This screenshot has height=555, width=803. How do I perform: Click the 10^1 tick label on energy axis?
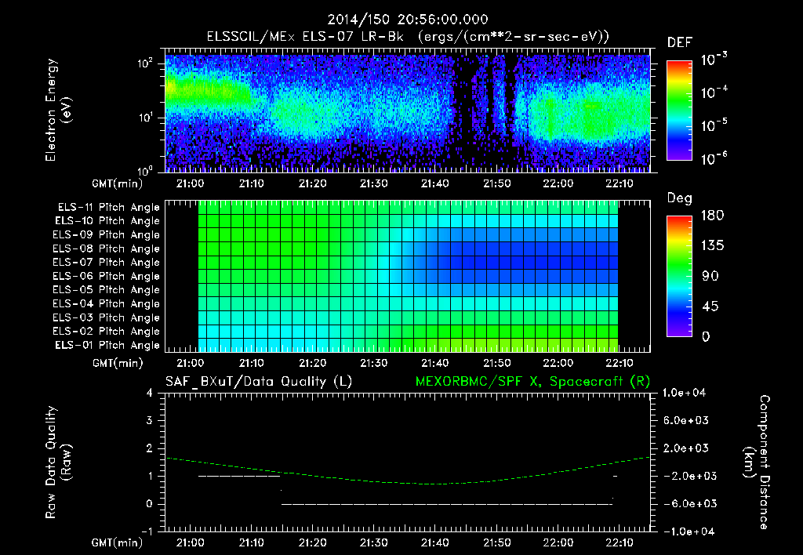[145, 118]
